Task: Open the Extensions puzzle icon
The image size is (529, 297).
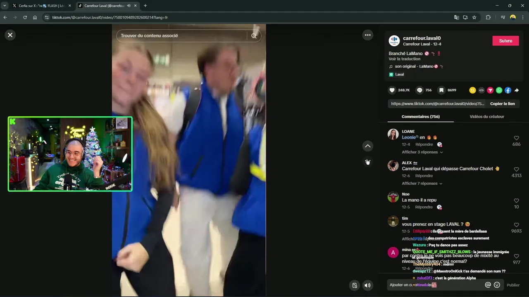Action: (488, 17)
